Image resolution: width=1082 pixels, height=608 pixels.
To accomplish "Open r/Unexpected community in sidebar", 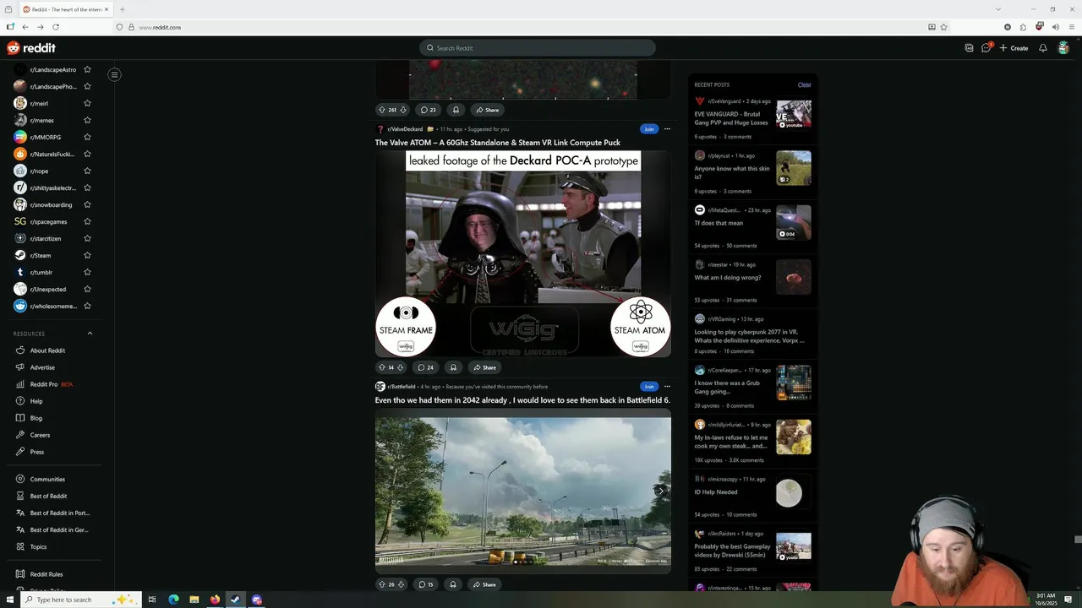I will pyautogui.click(x=46, y=290).
